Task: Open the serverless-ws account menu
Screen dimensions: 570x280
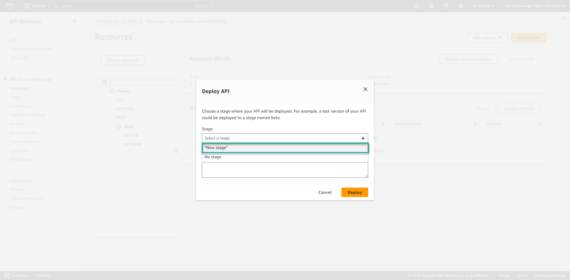Action: pyautogui.click(x=535, y=6)
